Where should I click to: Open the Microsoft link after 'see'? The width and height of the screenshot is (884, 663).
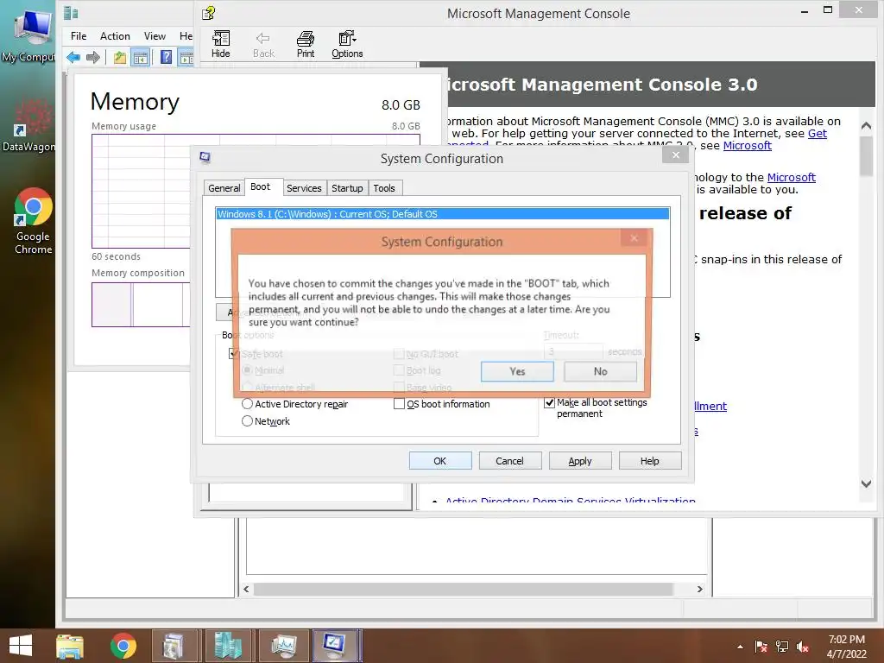pyautogui.click(x=747, y=145)
